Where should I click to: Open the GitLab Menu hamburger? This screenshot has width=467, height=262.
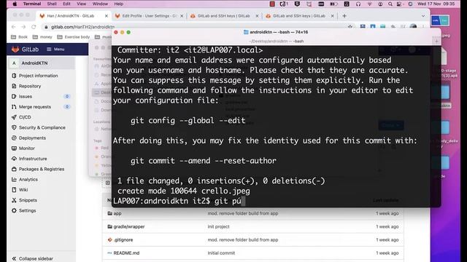[55, 49]
